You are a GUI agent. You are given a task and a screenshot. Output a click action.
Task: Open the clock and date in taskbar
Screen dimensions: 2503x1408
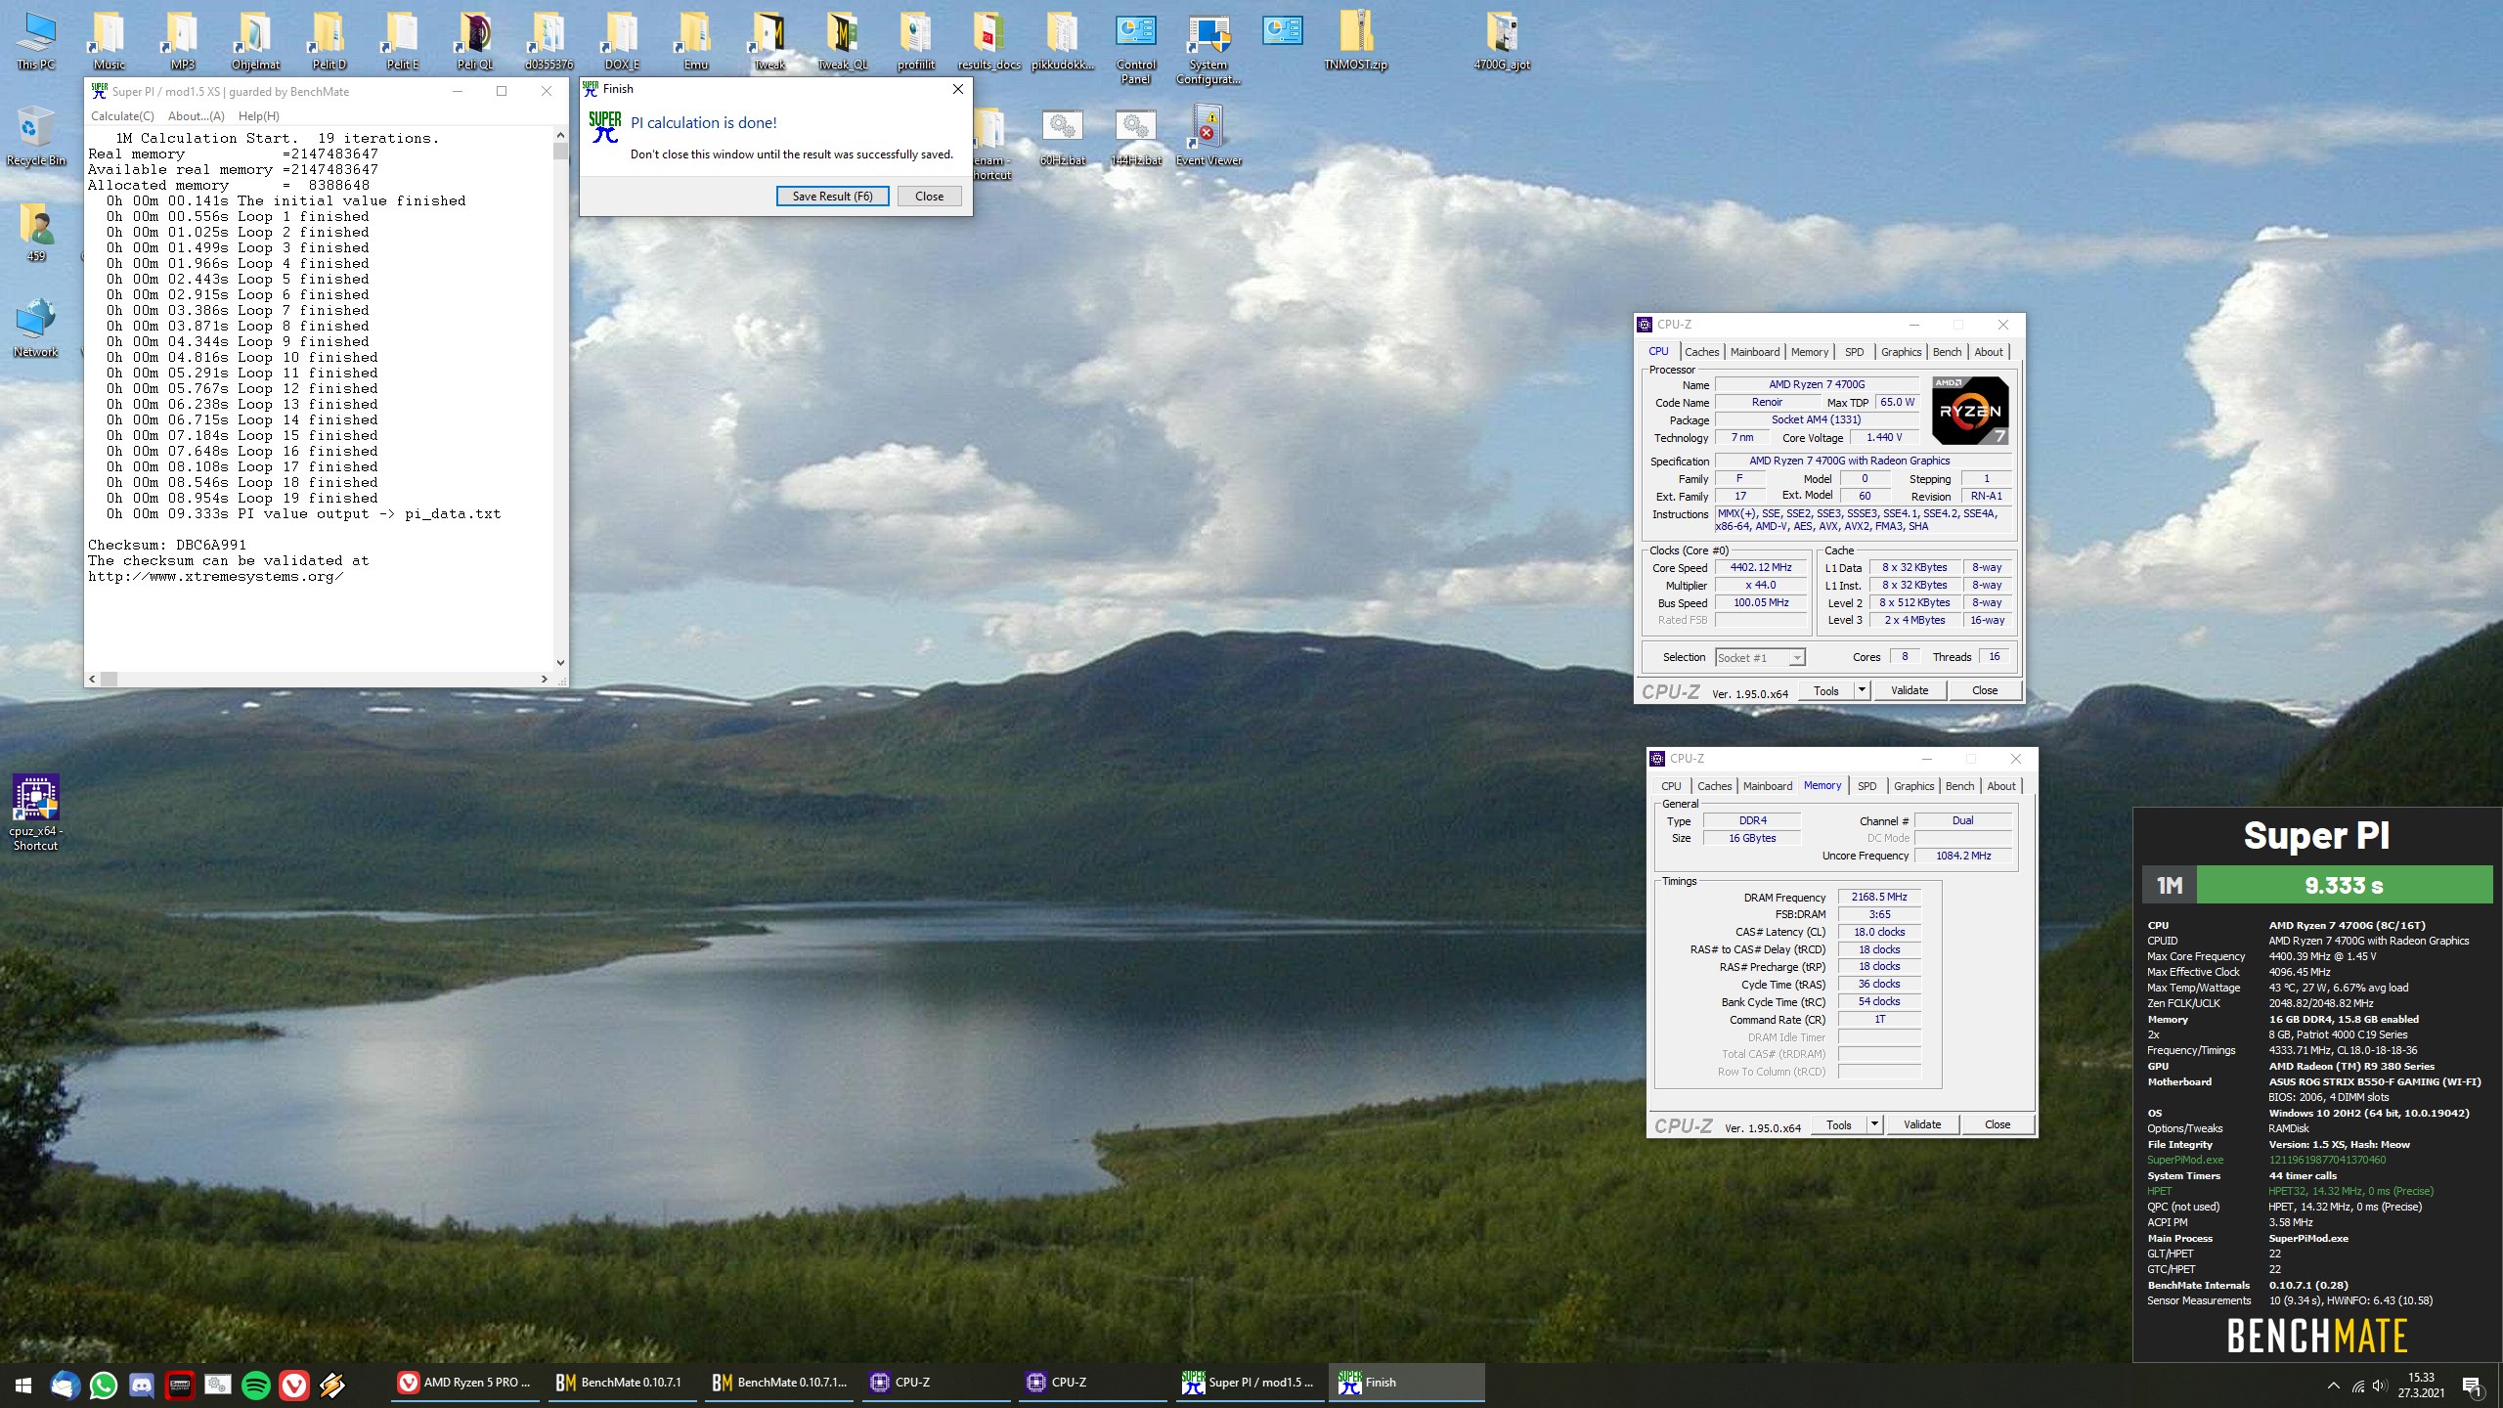click(2421, 1386)
